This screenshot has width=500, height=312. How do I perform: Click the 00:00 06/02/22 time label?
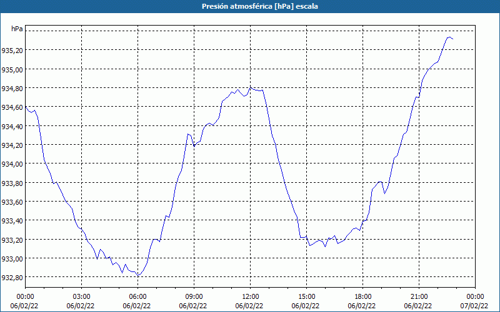tap(24, 301)
